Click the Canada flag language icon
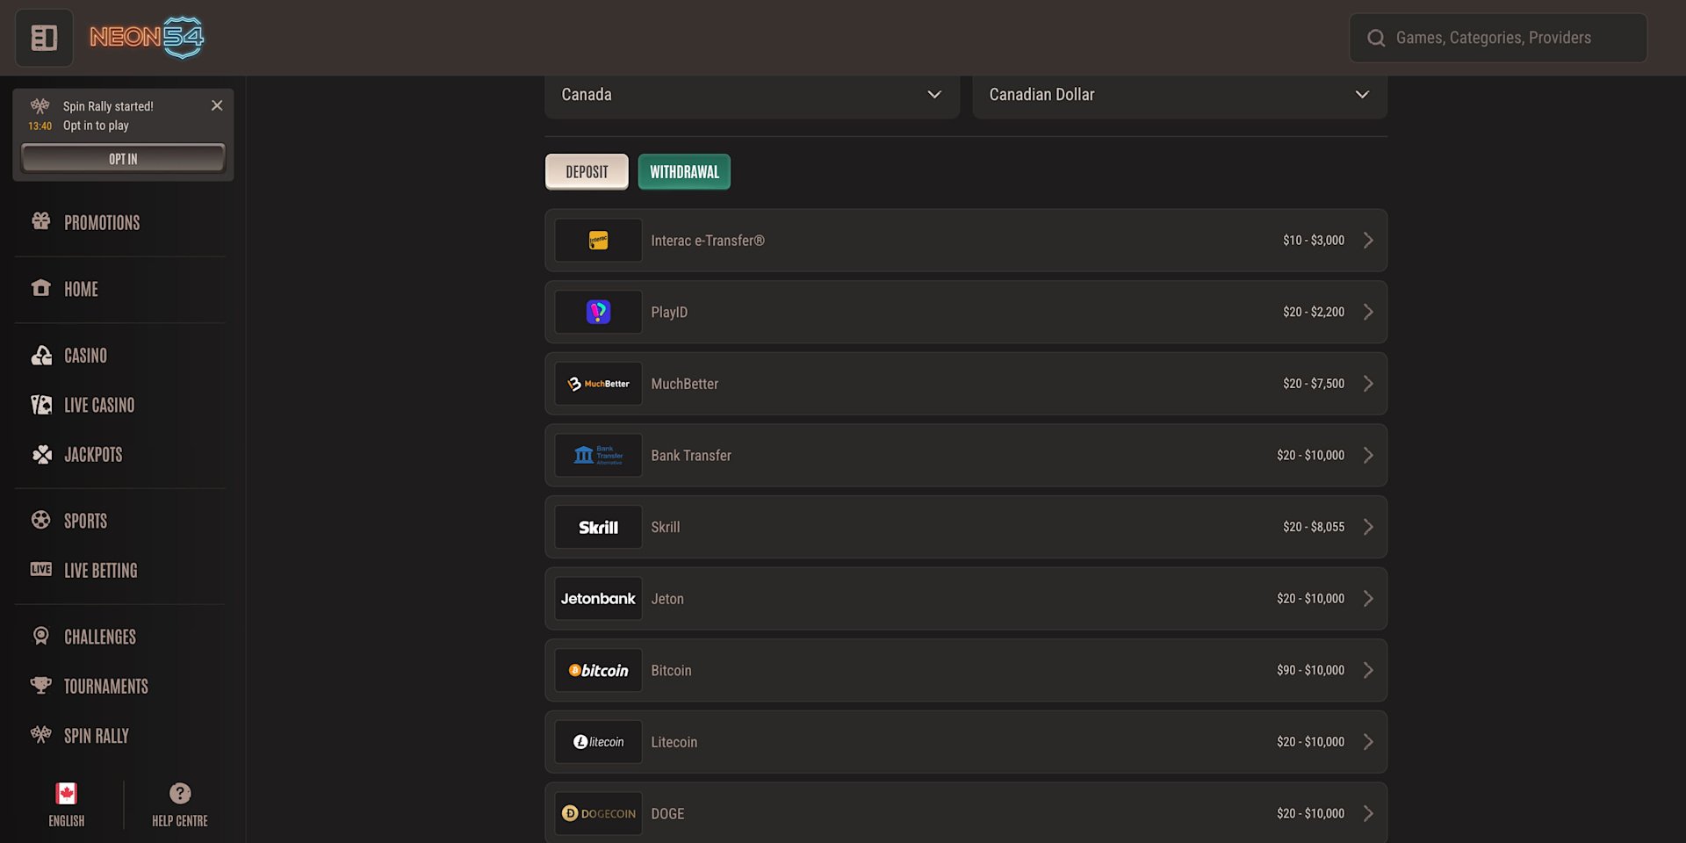 pos(67,794)
